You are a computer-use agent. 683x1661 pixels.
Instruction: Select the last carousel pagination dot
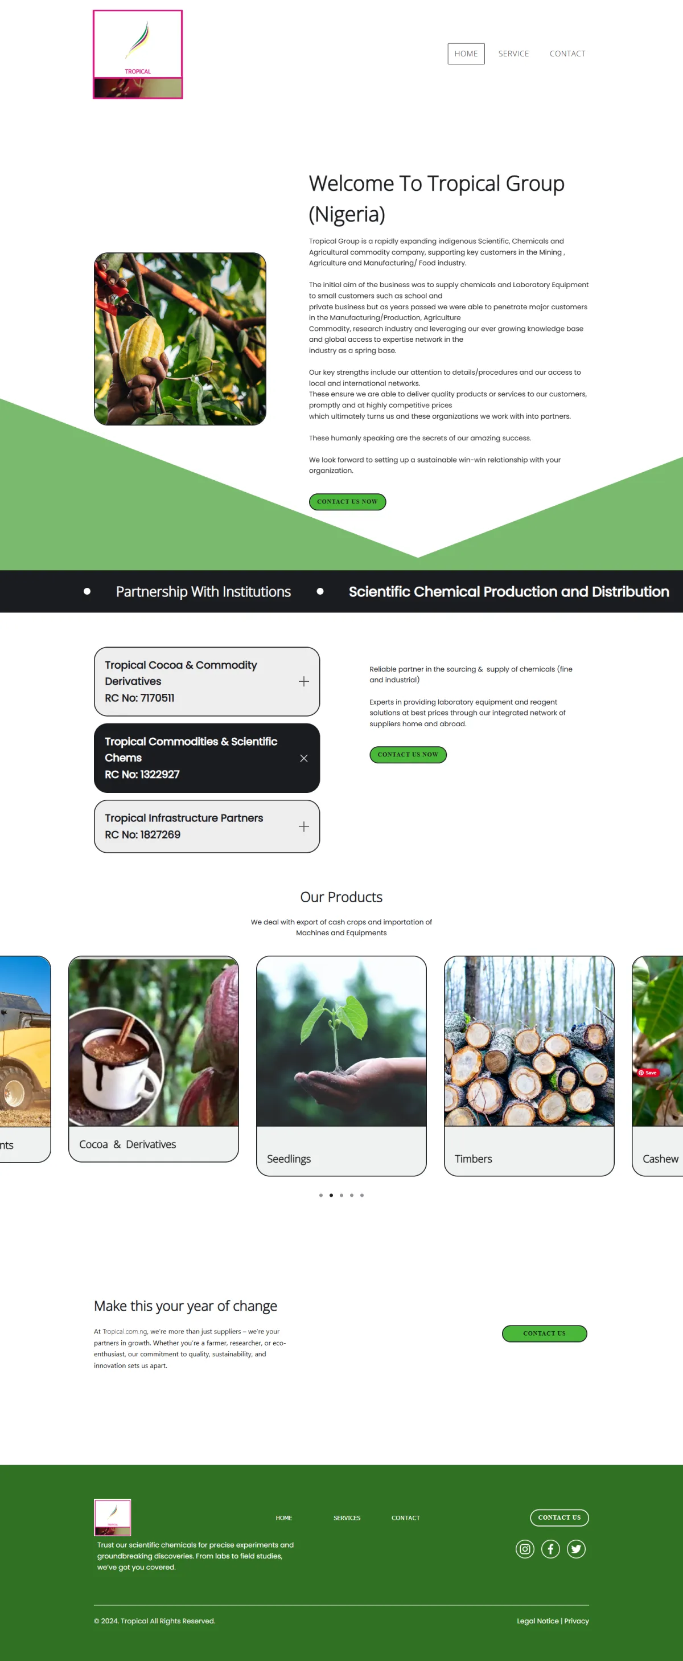tap(362, 1196)
